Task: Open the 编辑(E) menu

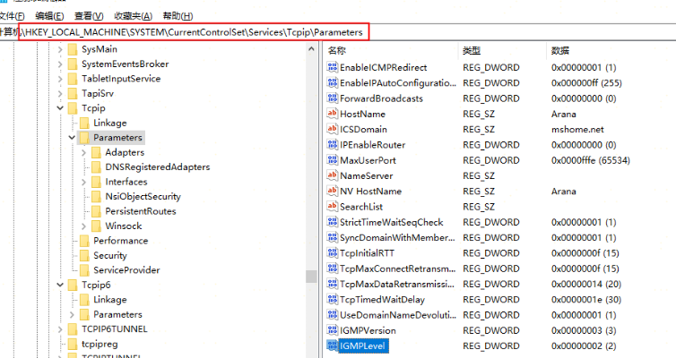Action: click(x=49, y=16)
